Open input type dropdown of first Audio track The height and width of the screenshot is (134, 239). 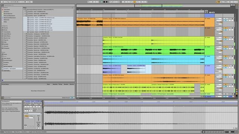(219, 19)
